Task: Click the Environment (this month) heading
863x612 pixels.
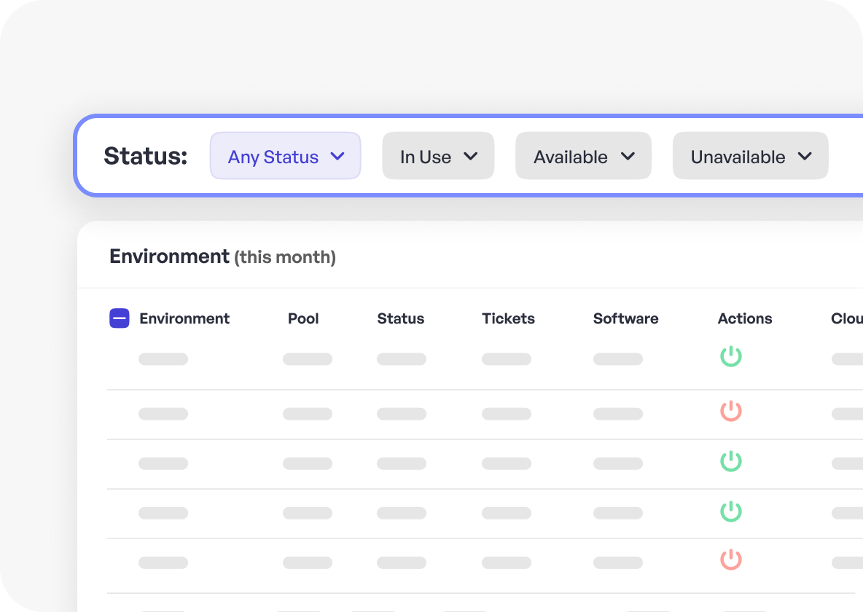Action: click(222, 256)
